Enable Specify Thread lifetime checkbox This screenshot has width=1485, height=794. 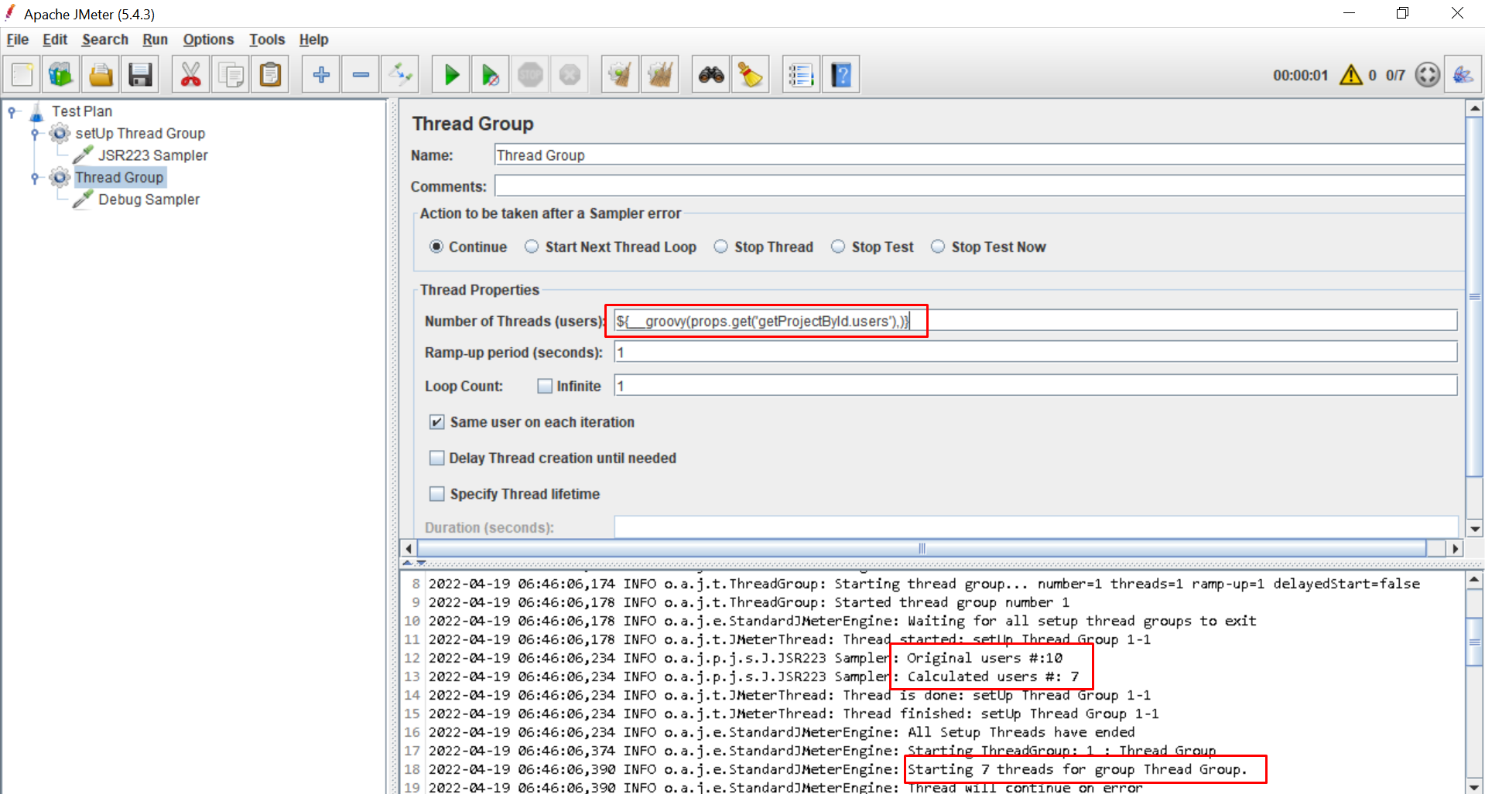(437, 494)
